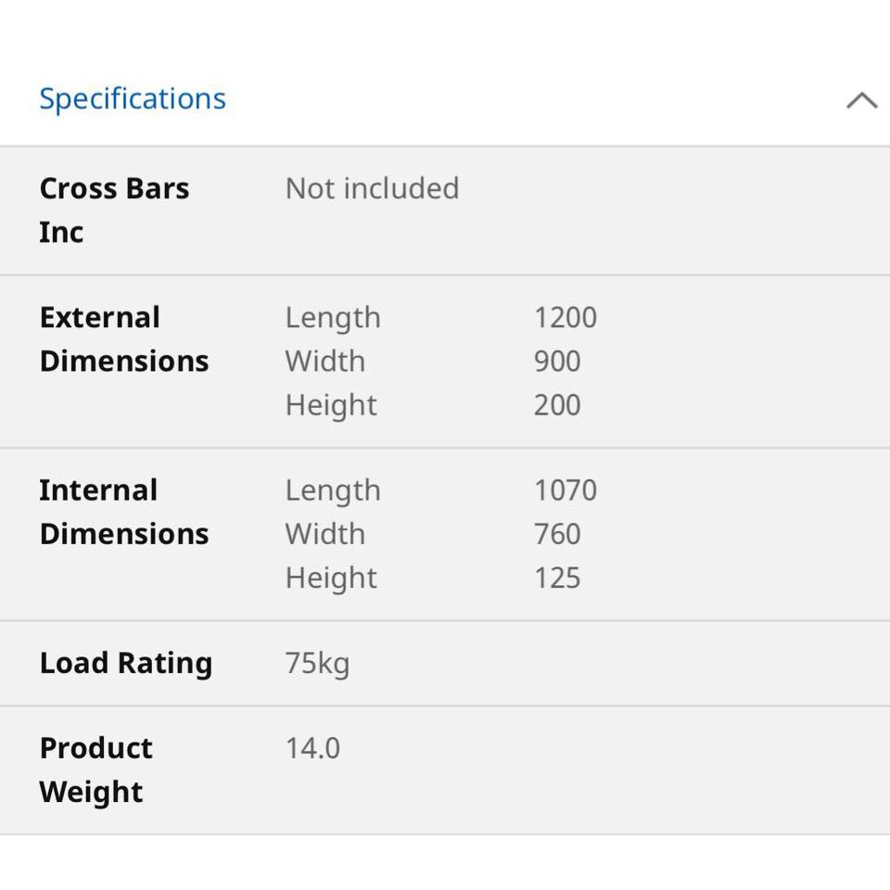This screenshot has width=890, height=890.
Task: Click the Specifications heading link
Action: click(x=133, y=99)
